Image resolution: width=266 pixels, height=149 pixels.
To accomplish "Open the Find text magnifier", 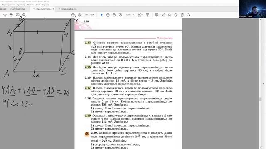I will [x=24, y=15].
